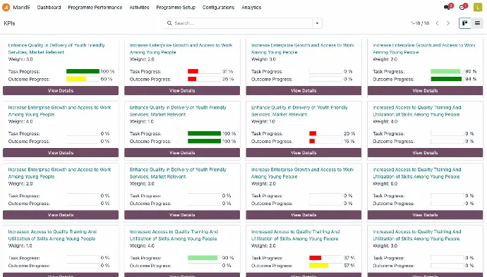Open the Programme Performance menu
Screen dimensions: 487x277
pyautogui.click(x=95, y=8)
